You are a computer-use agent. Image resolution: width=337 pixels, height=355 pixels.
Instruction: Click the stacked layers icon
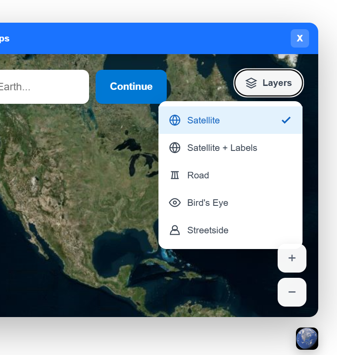point(251,83)
